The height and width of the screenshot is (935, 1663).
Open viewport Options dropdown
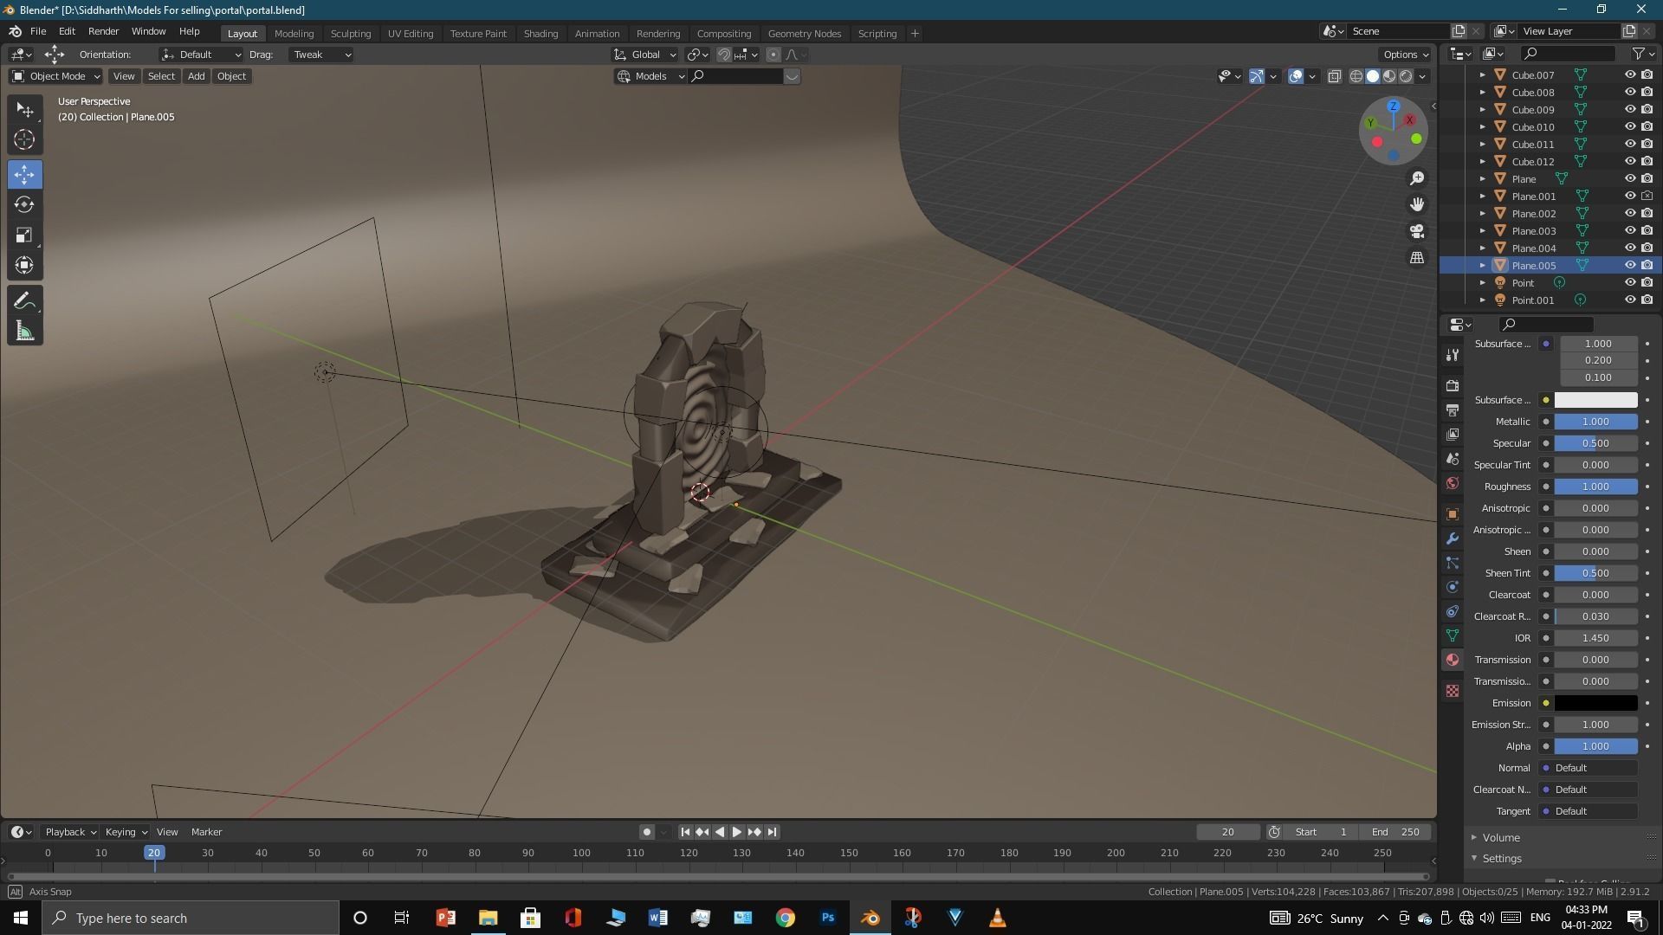coord(1405,55)
